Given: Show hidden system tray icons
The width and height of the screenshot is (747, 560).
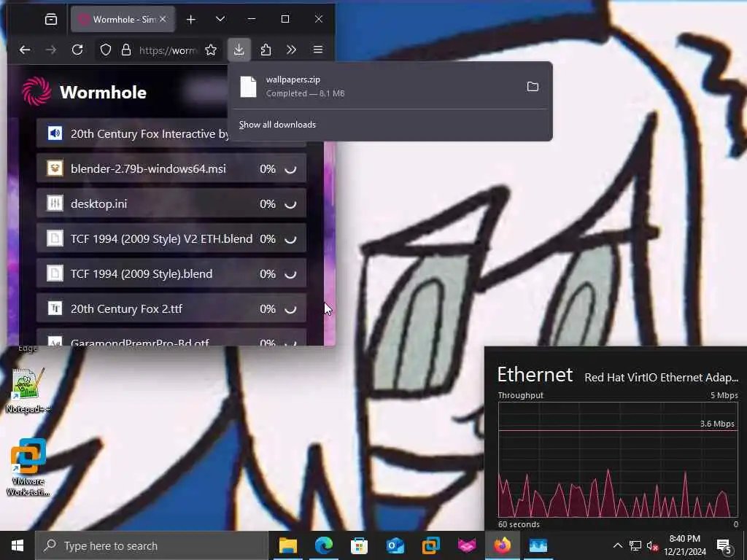Looking at the screenshot, I should click(617, 545).
